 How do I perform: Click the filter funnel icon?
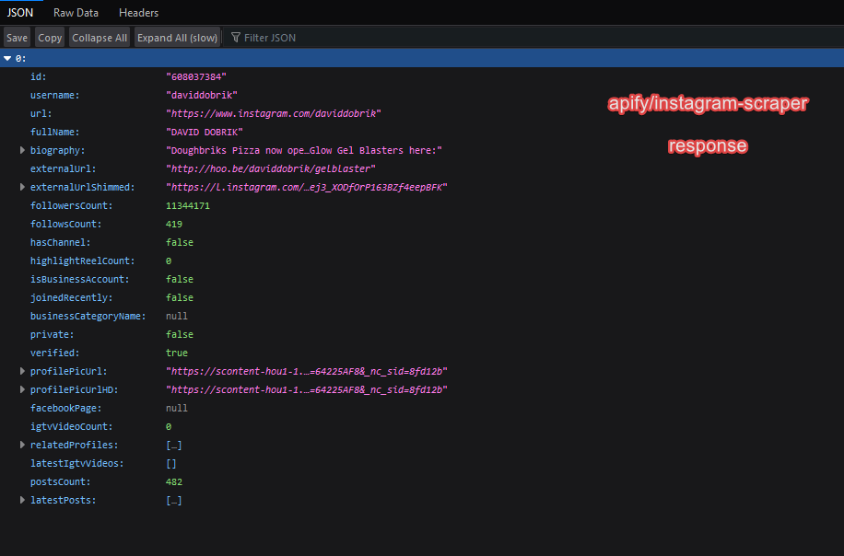236,38
